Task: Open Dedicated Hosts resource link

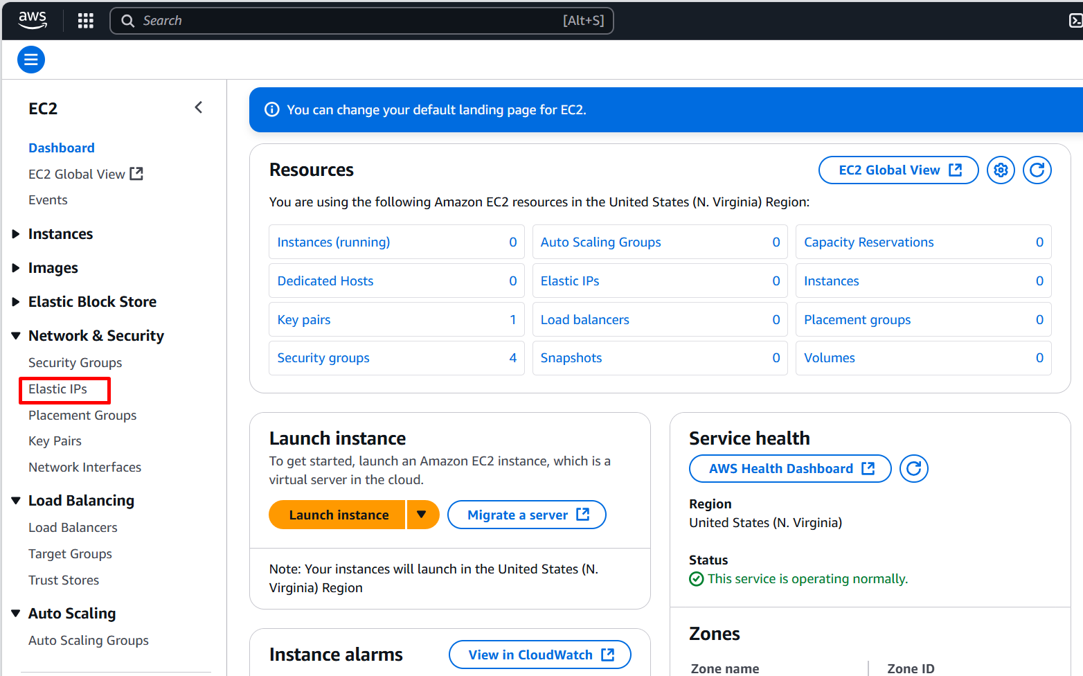Action: [x=325, y=281]
